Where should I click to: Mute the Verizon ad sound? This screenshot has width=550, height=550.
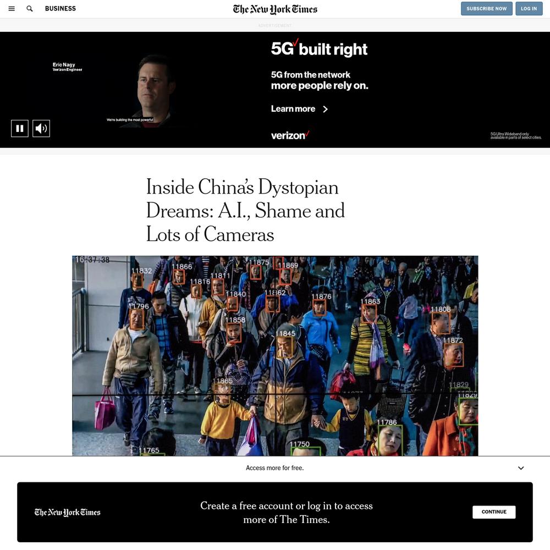41,128
